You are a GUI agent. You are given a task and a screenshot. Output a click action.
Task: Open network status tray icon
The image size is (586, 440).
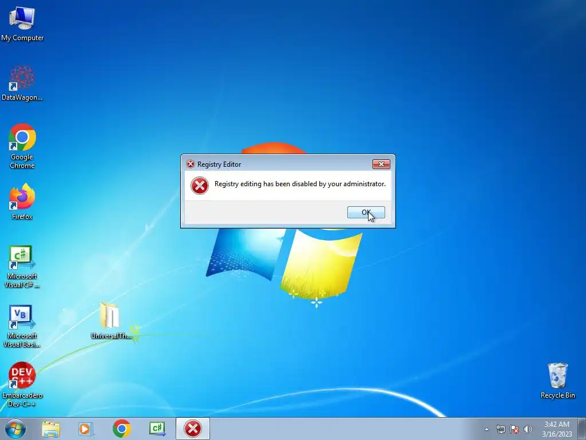[x=500, y=429]
